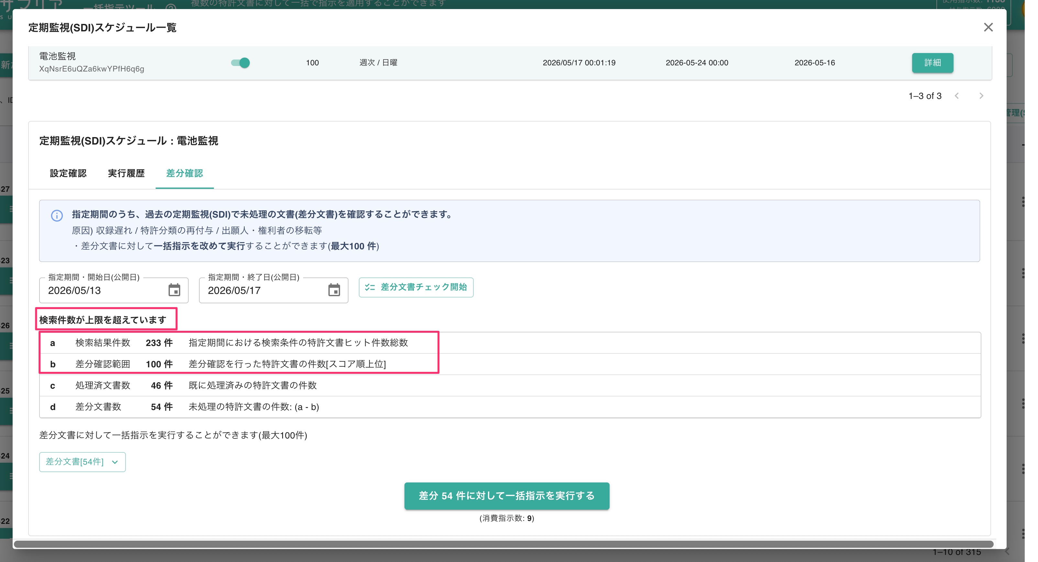Switch to the 設定確認 tab
1038x562 pixels.
68,173
